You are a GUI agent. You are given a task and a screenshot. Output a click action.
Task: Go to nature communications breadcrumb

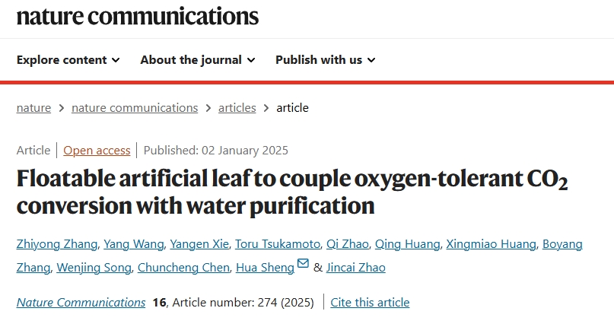135,107
